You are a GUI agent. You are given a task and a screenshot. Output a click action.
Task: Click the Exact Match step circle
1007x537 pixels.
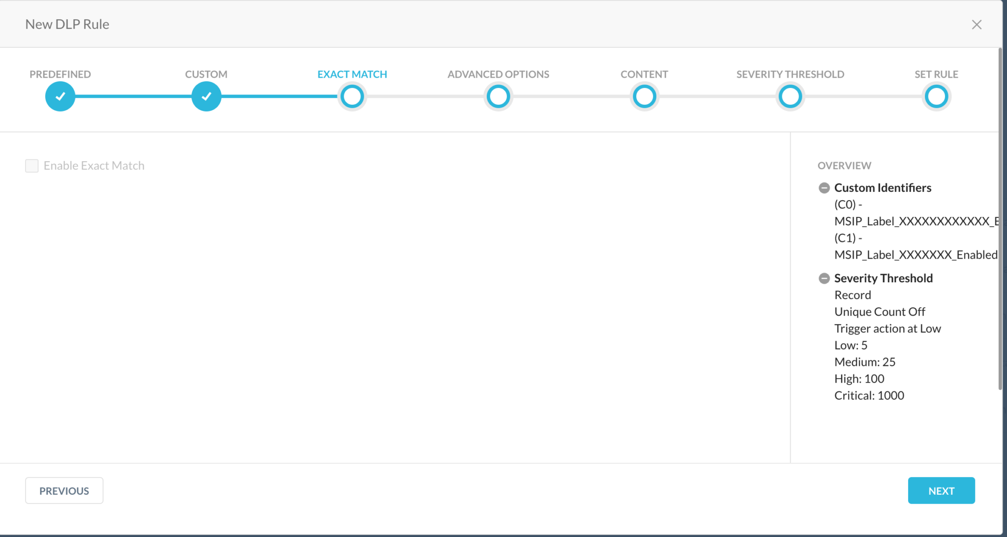[352, 96]
